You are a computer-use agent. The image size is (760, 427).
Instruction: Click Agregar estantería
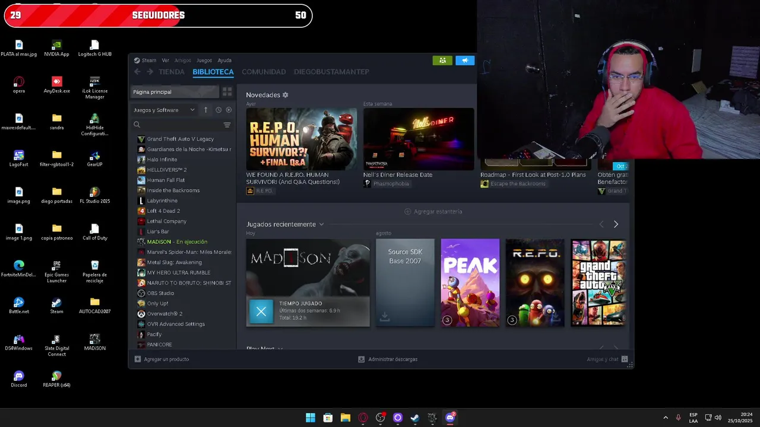[433, 212]
